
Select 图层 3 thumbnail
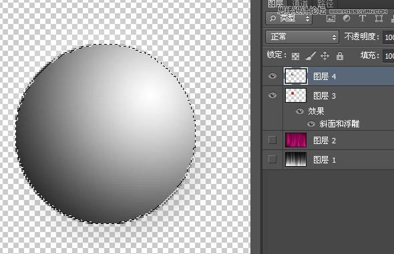(x=296, y=95)
